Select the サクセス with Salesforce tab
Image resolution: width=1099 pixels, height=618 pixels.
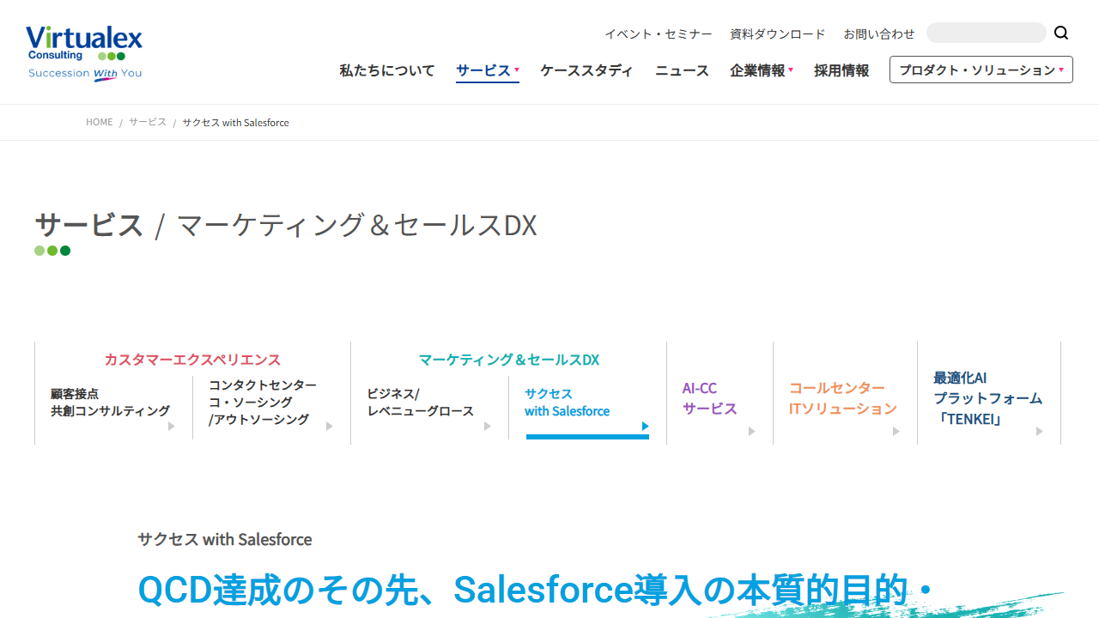(x=587, y=408)
